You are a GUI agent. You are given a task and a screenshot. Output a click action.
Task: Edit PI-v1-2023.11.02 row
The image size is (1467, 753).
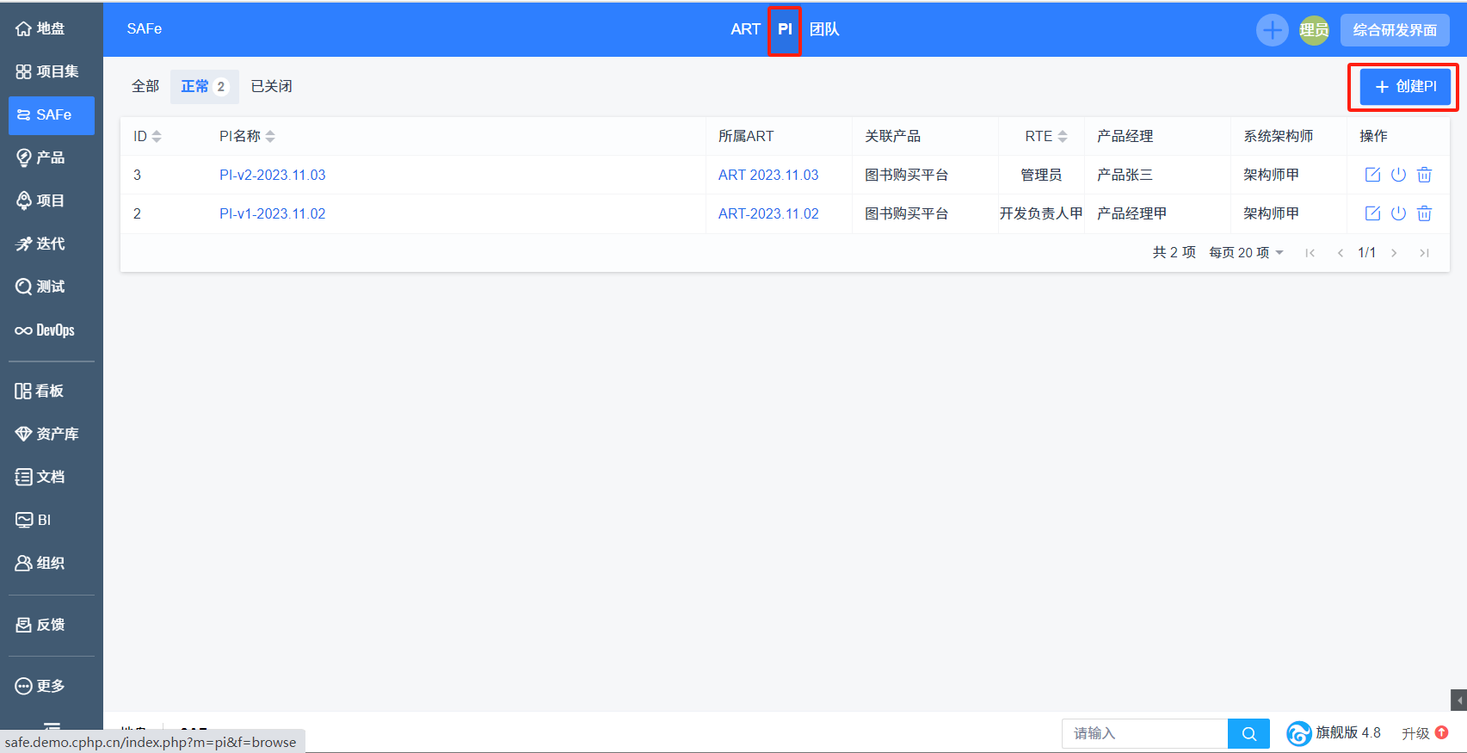point(1372,213)
